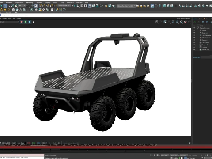Viewport: 212px width, 159px height.
Task: Toggle visibility of Exposure layer
Action: (x=194, y=40)
